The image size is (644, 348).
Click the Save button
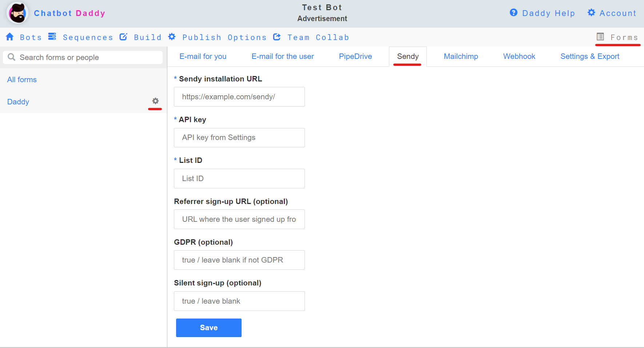coord(209,328)
